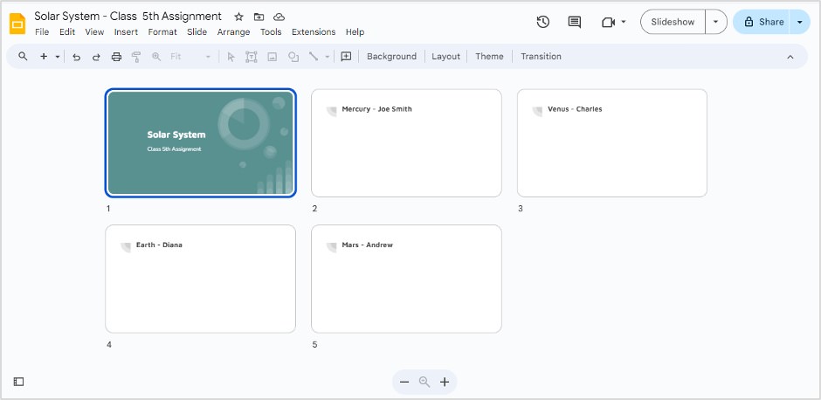Add a new slide with plus icon
The height and width of the screenshot is (400, 821).
click(x=44, y=57)
